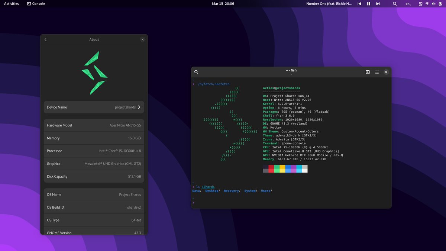The image size is (446, 251).
Task: Click the ./hyfetch/neofetch command text
Action: pyautogui.click(x=213, y=84)
